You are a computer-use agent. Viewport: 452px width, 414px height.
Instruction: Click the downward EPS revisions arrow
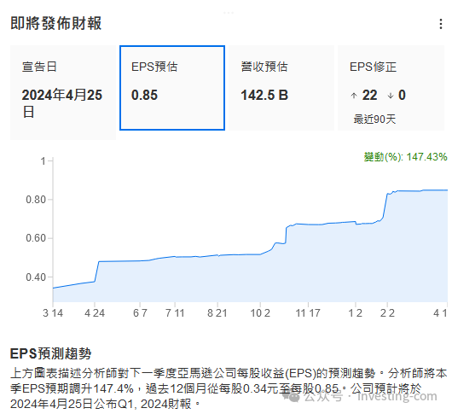tap(391, 96)
